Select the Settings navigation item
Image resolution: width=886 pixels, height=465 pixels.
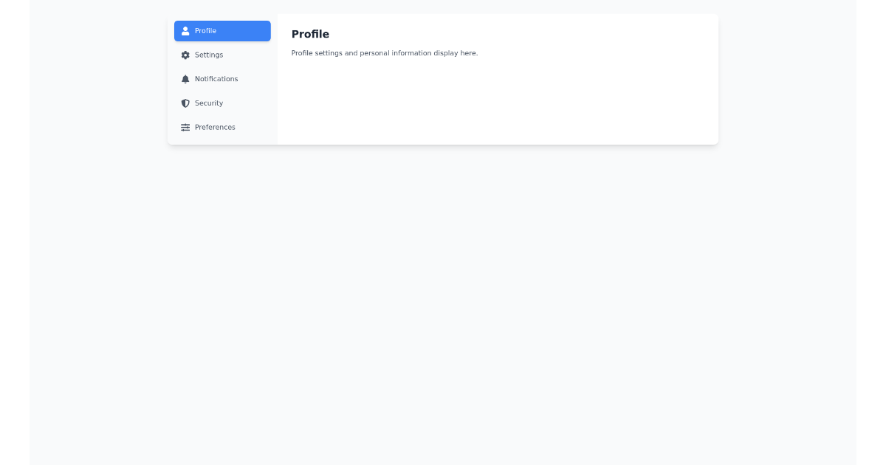[209, 55]
